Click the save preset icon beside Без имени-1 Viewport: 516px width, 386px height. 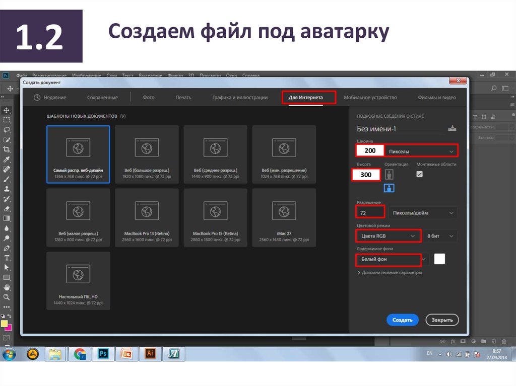pos(452,128)
